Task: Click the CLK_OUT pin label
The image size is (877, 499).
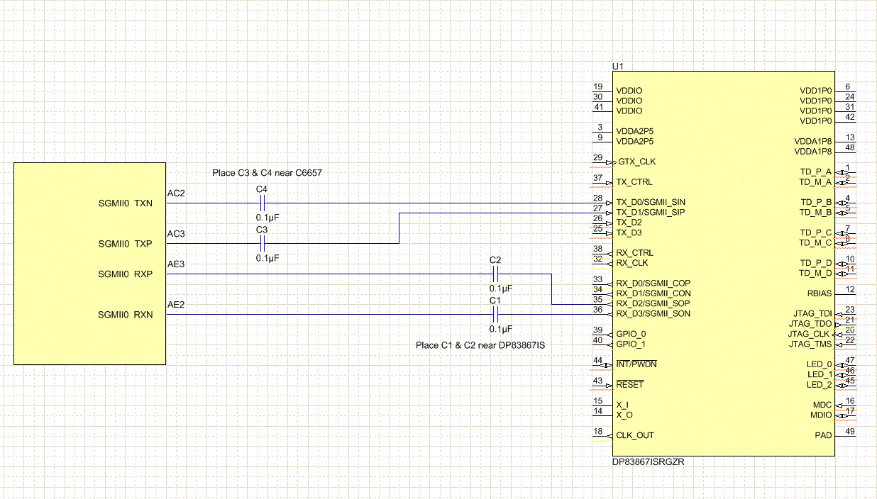Action: click(x=635, y=435)
